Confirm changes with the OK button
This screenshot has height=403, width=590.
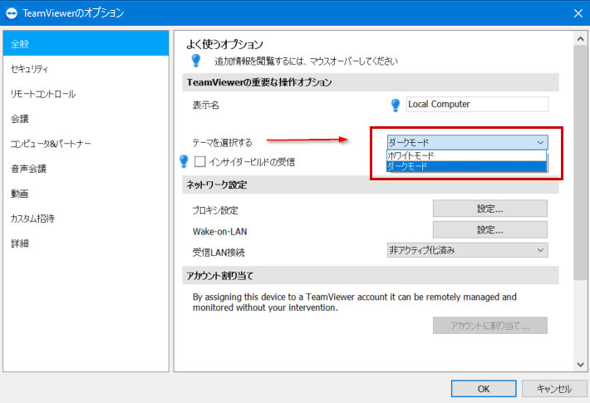point(484,389)
